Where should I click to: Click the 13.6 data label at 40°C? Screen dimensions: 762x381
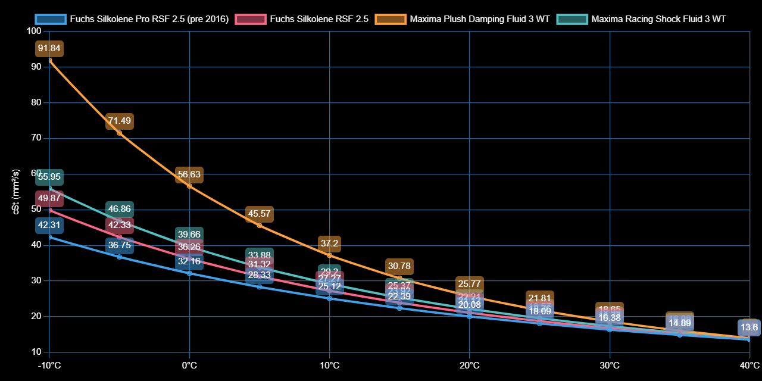click(x=749, y=327)
